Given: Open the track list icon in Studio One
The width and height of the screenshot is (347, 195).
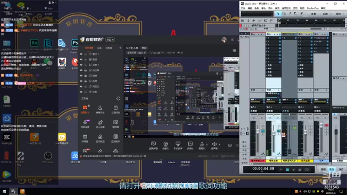Looking at the screenshot, I should click(x=242, y=20).
